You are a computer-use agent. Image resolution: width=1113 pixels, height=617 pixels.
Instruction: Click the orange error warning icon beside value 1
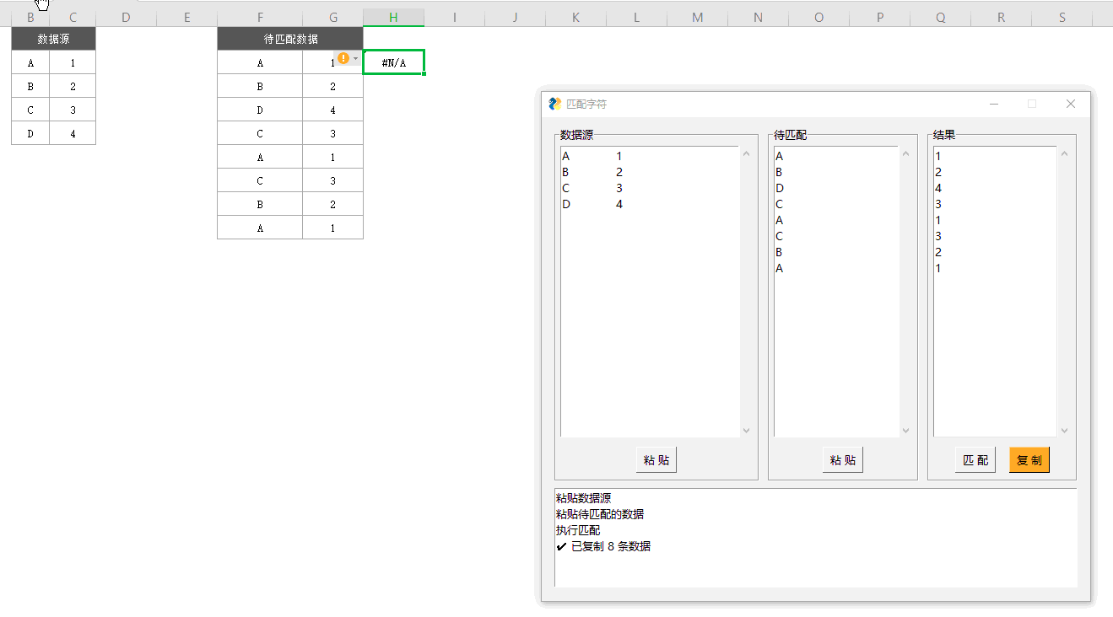[345, 58]
